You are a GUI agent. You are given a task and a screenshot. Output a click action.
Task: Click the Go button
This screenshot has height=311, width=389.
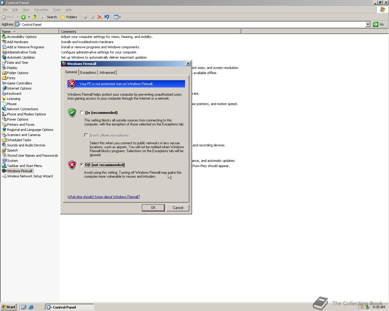[x=379, y=24]
